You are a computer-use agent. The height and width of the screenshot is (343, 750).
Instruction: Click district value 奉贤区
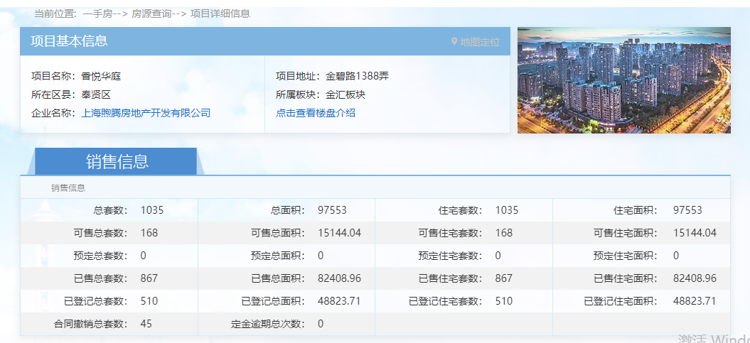tap(96, 94)
